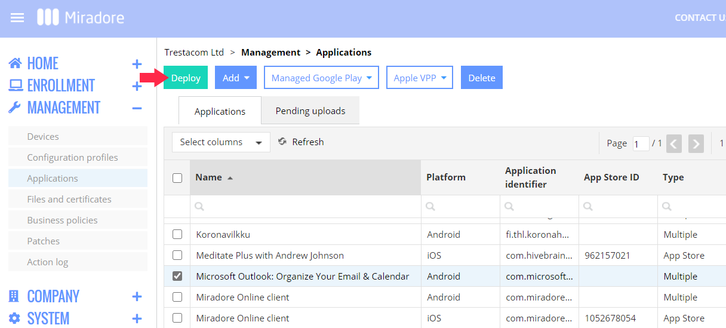Switch to the Pending uploads tab

(310, 111)
